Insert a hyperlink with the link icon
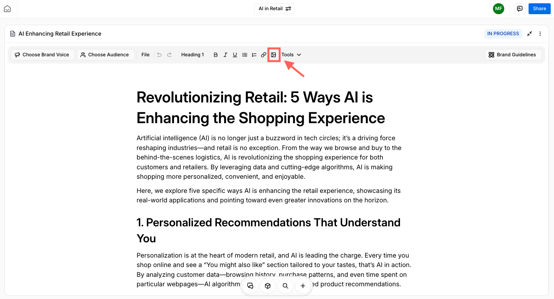This screenshot has height=299, width=554. (x=263, y=54)
